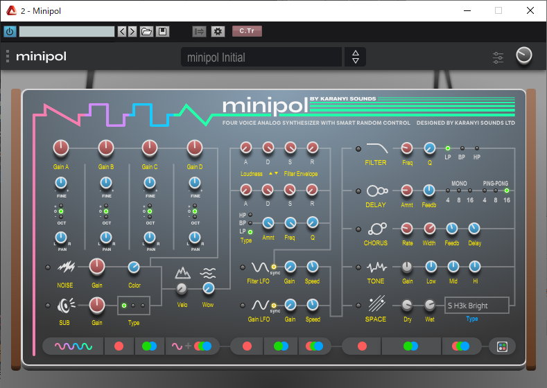Image resolution: width=547 pixels, height=388 pixels.
Task: Open the minipol settings sliders icon
Action: click(x=498, y=58)
